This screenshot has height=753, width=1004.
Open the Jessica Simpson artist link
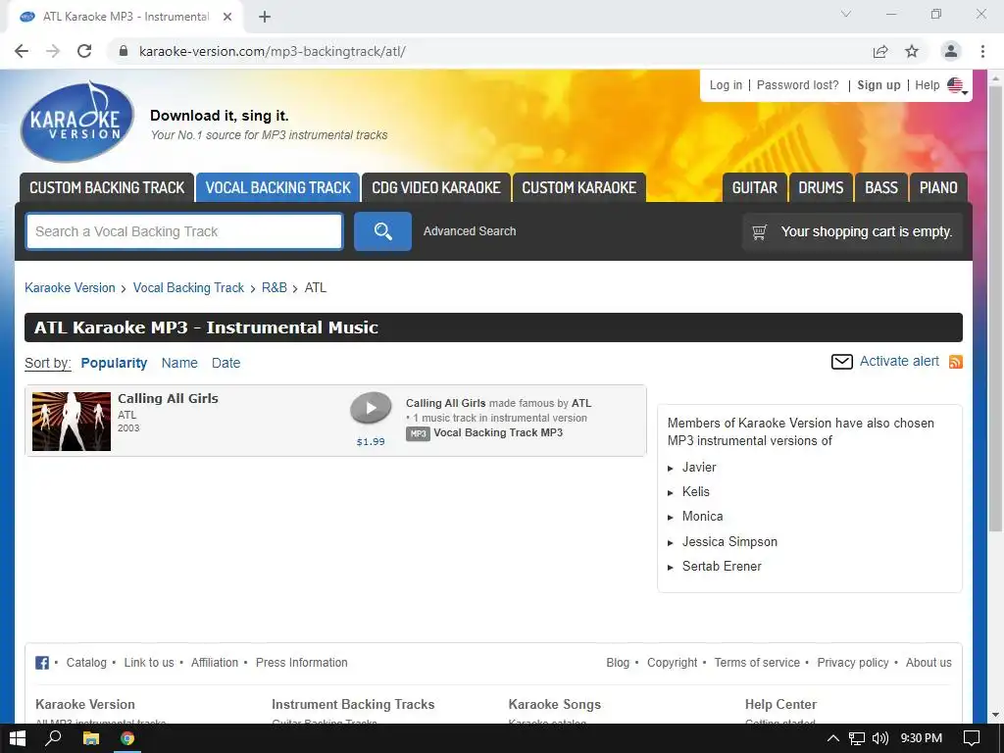pos(729,541)
